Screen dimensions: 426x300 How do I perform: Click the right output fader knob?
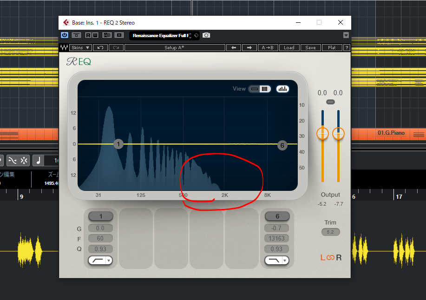click(338, 134)
